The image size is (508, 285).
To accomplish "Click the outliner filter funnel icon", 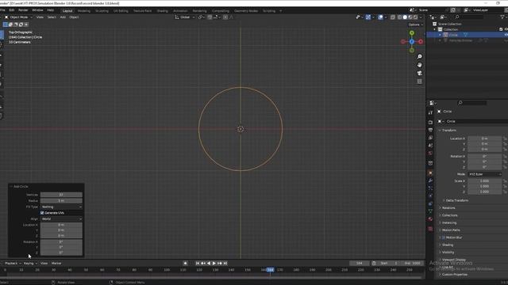I will tap(502, 17).
